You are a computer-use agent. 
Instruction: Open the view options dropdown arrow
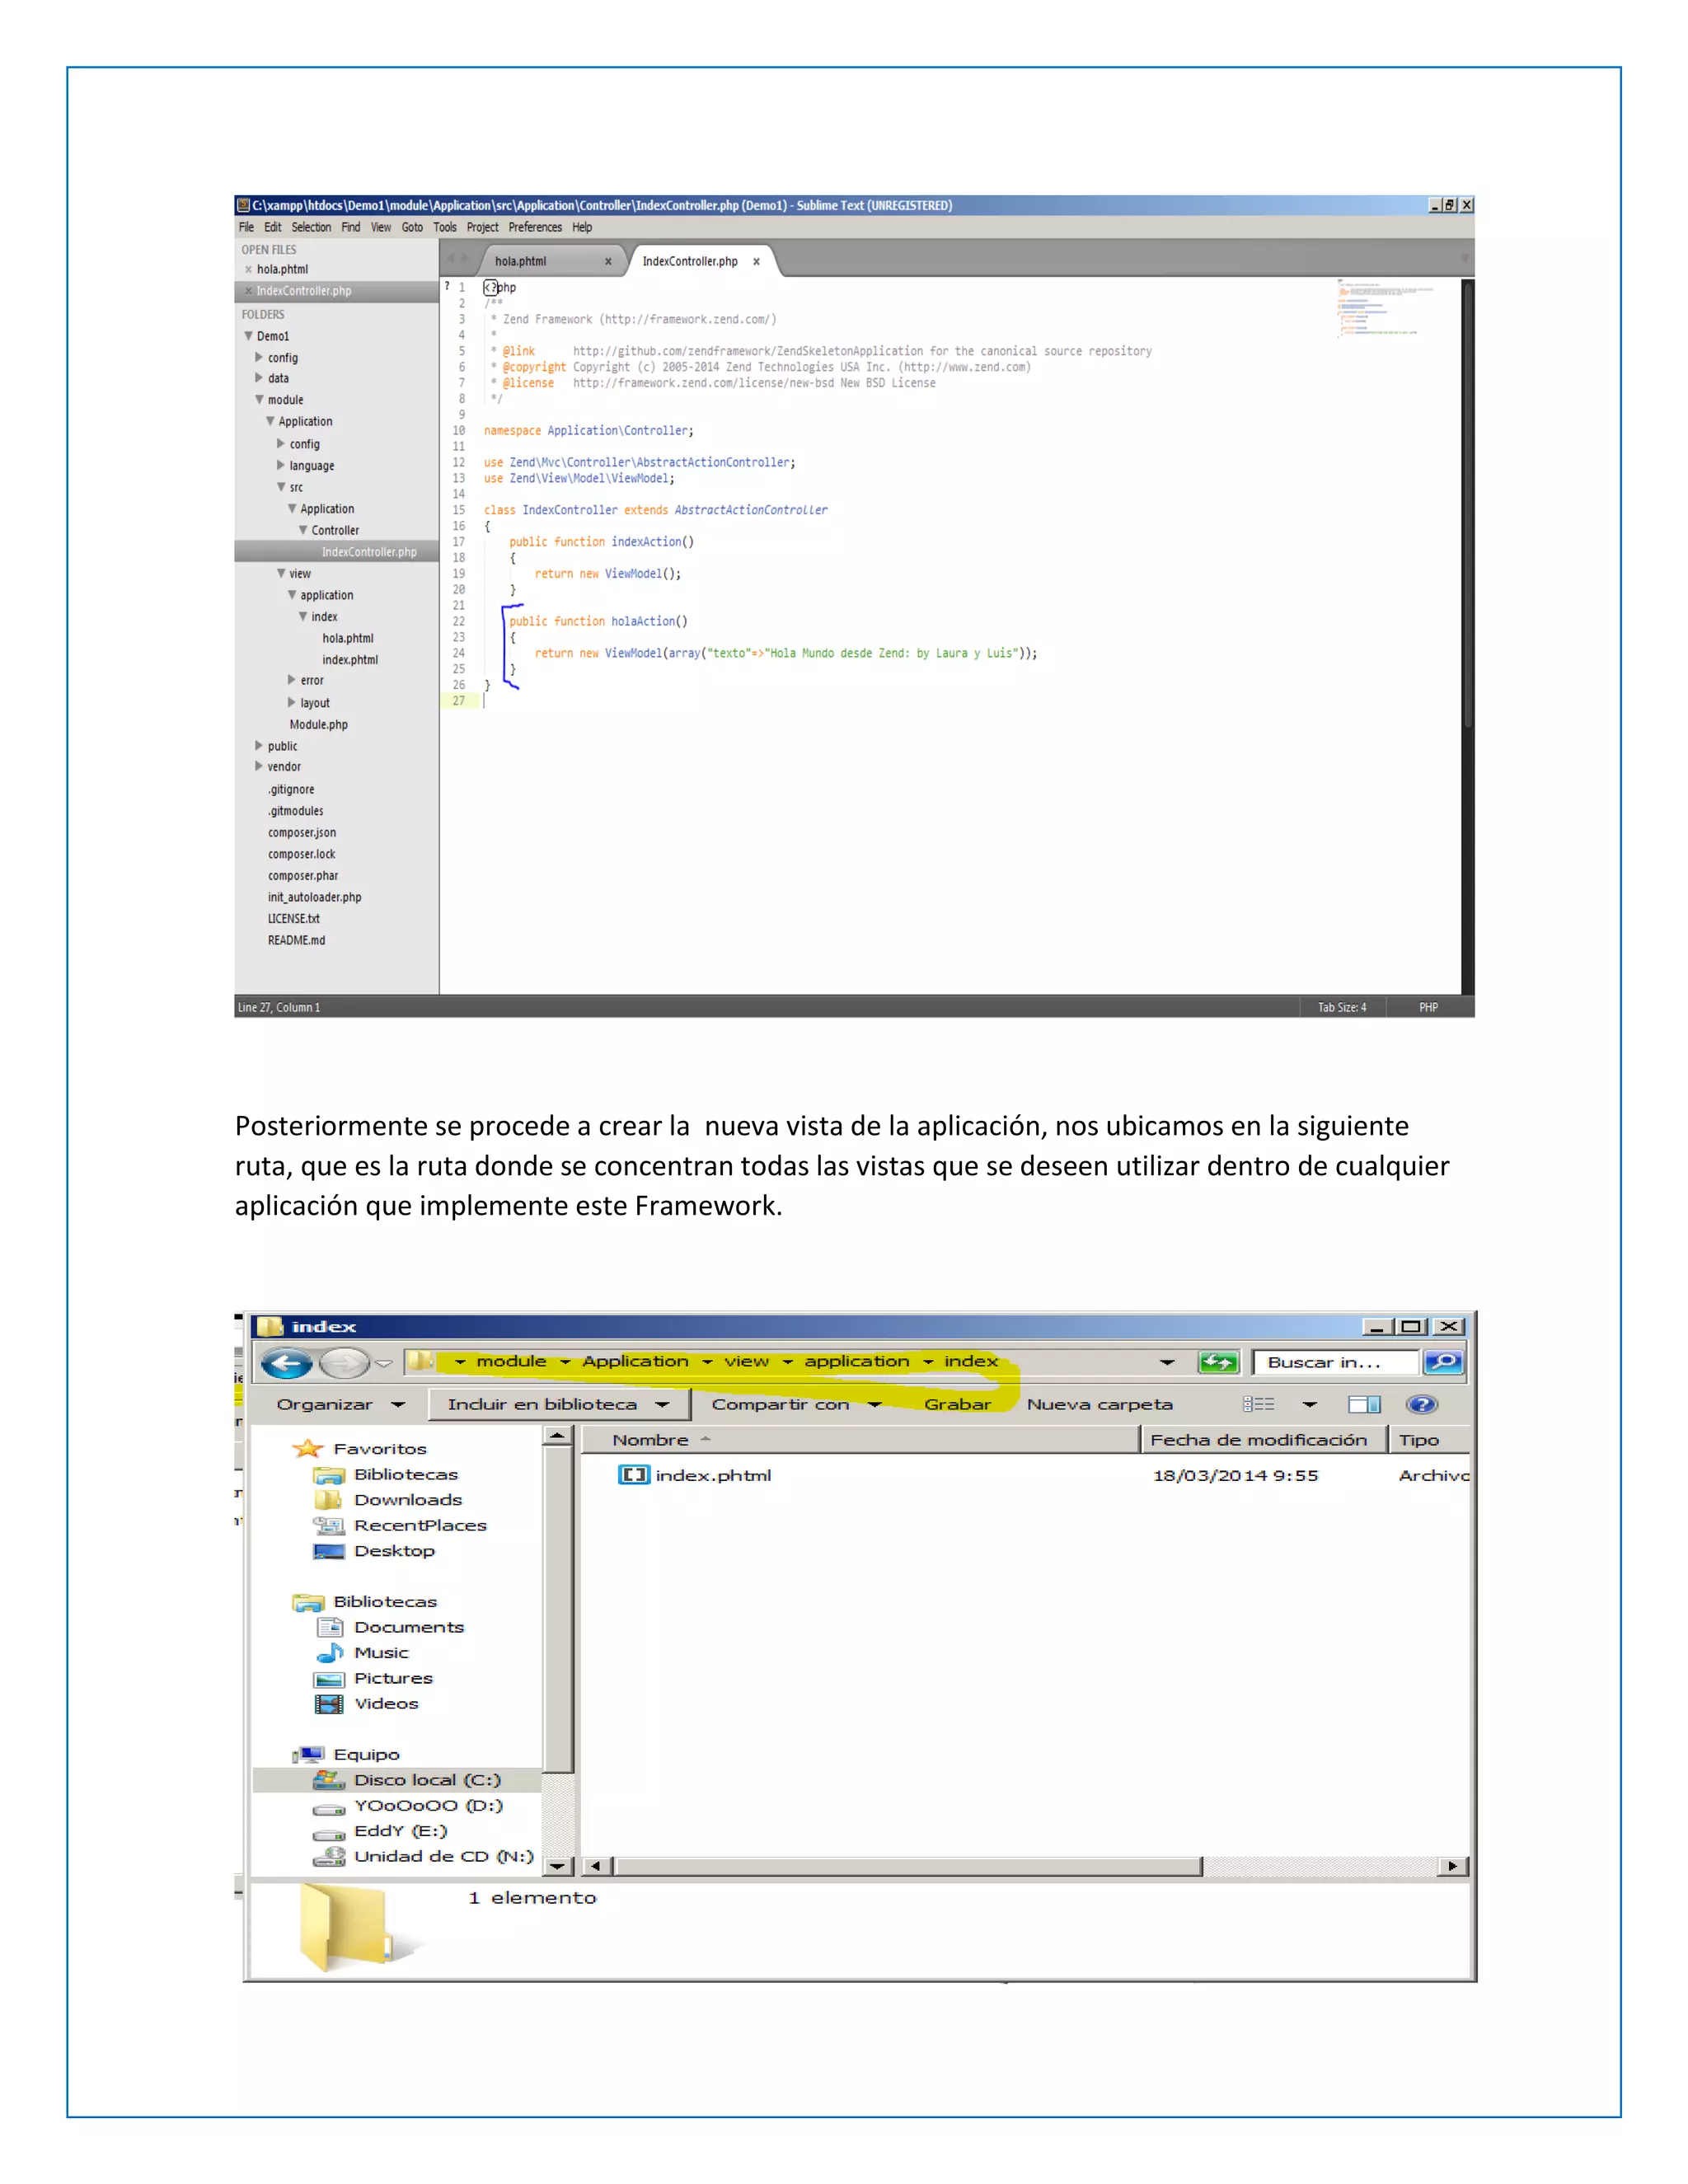1310,1405
